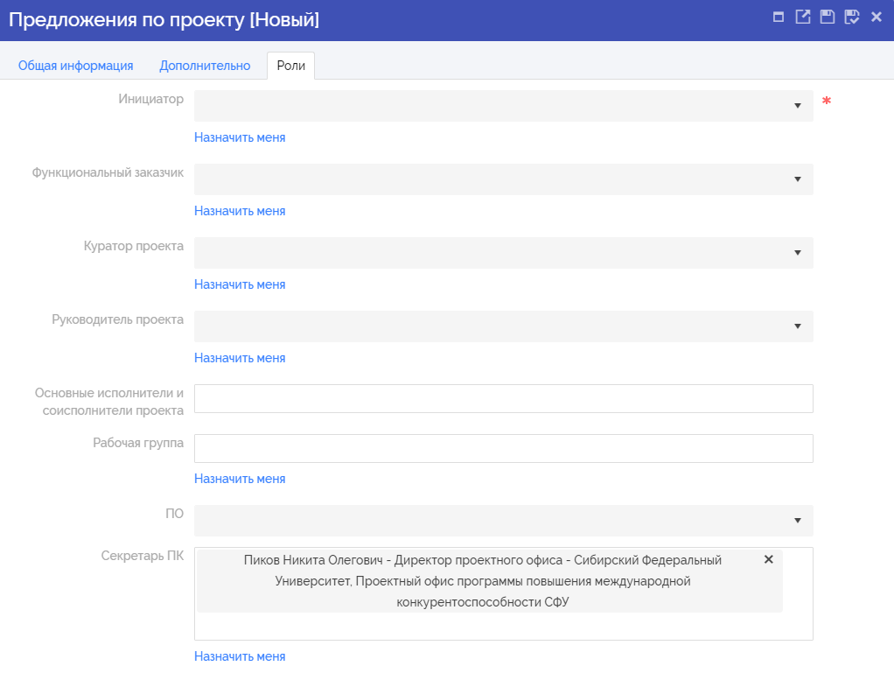Expand the Куратор проекта dropdown

(797, 253)
